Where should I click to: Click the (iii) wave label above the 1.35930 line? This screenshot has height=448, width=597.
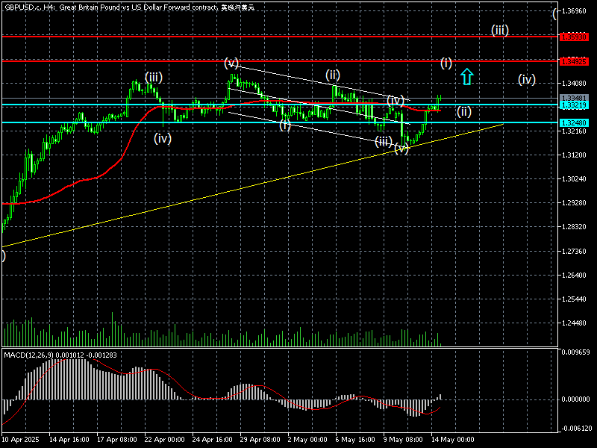click(499, 30)
